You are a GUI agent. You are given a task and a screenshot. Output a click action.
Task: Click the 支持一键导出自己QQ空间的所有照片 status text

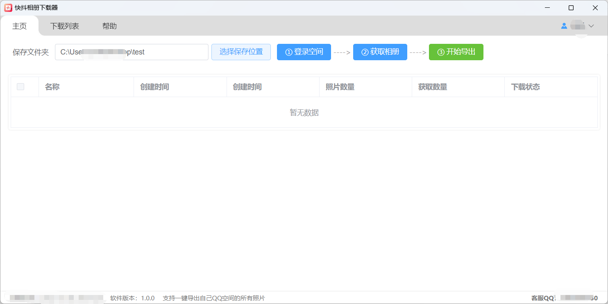coord(214,298)
